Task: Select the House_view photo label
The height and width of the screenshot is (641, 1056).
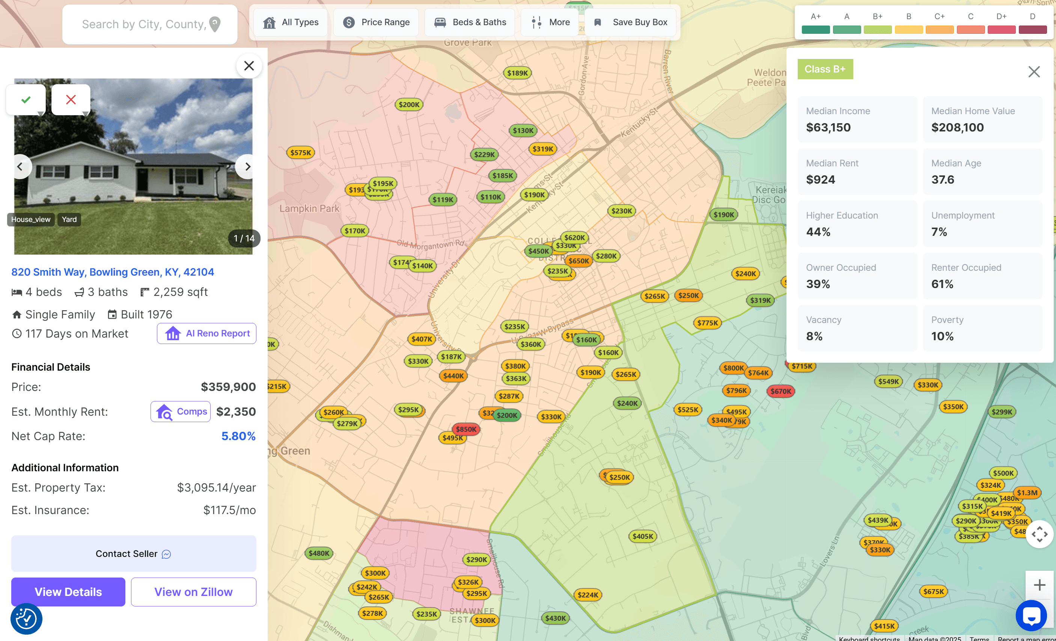Action: point(30,219)
